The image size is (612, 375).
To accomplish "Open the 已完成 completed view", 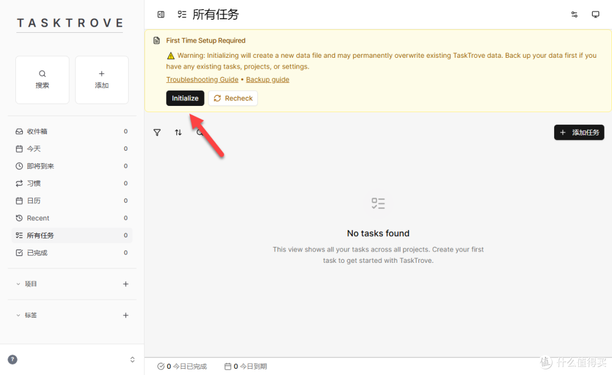I will pos(72,253).
